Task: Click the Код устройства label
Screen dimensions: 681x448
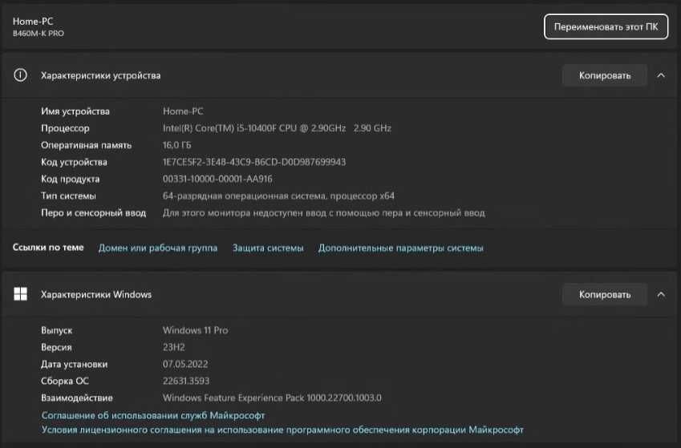Action: pos(75,162)
